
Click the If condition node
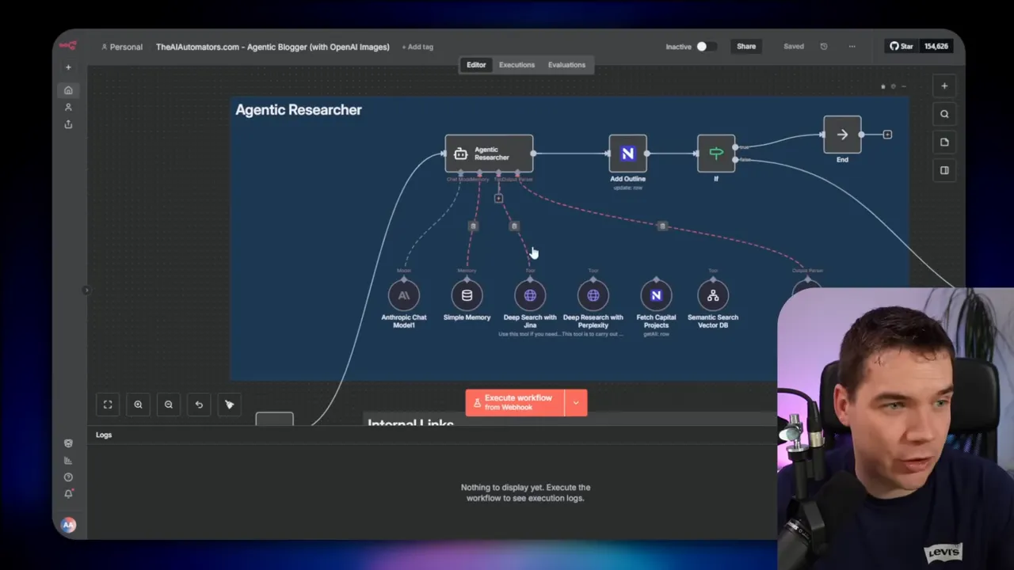715,154
